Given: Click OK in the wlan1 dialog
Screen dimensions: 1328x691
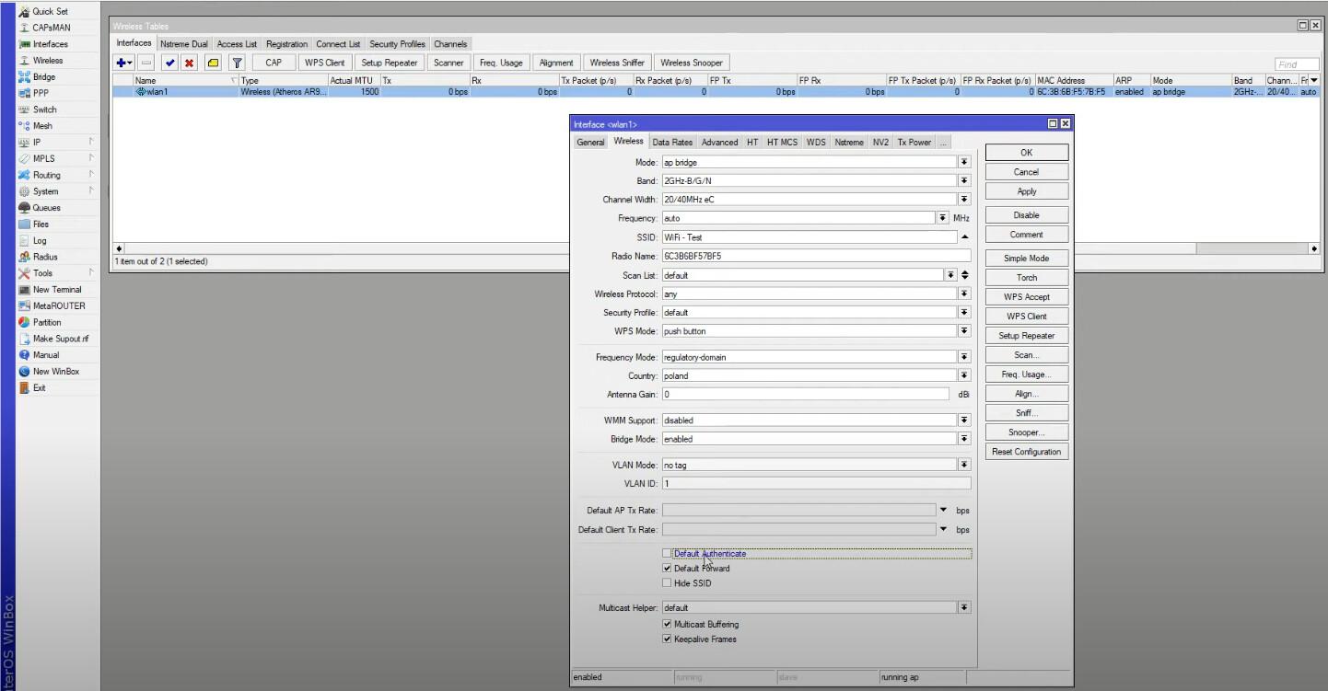Looking at the screenshot, I should pos(1027,153).
